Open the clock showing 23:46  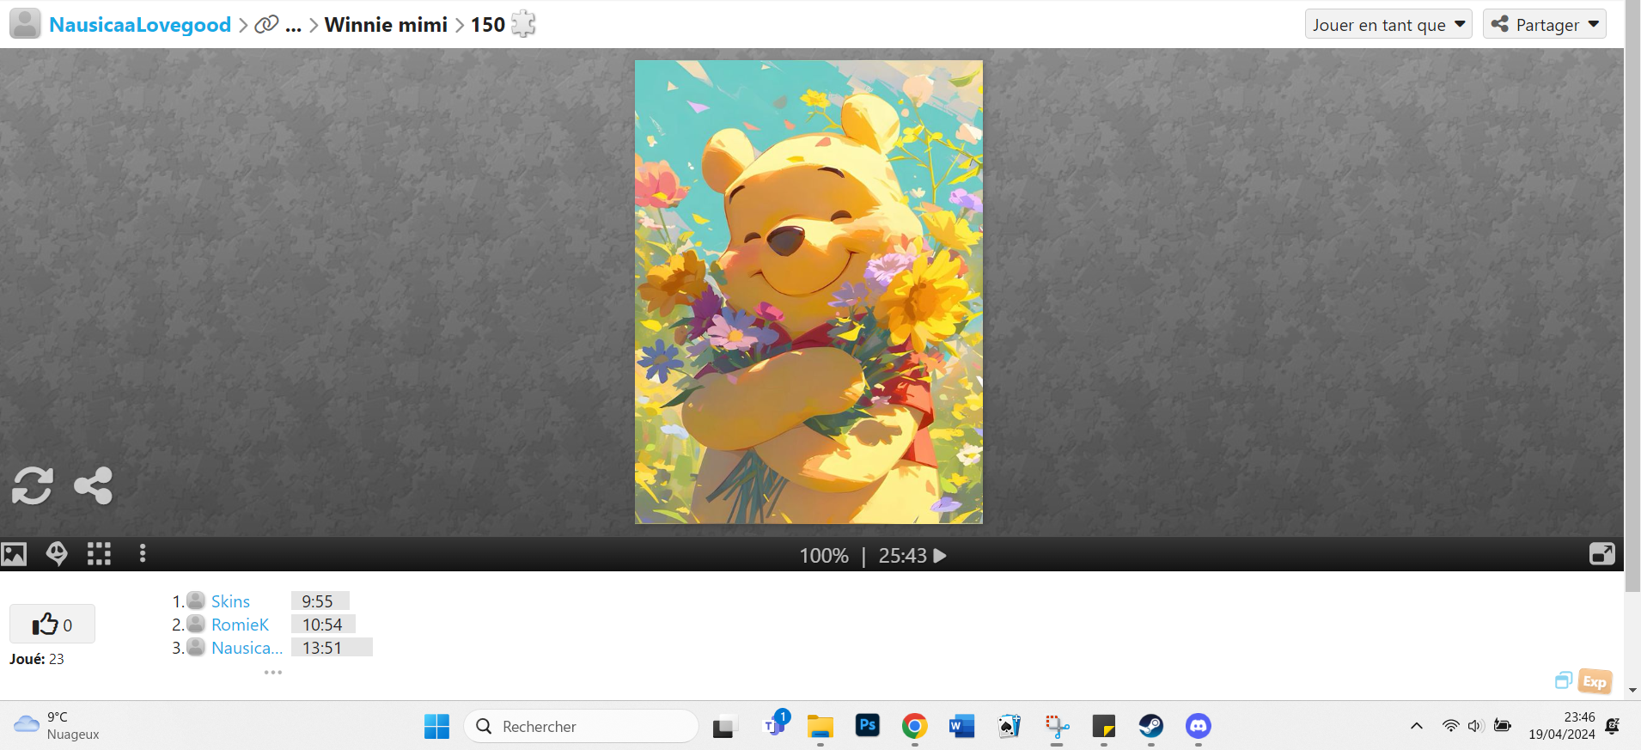[x=1561, y=726]
